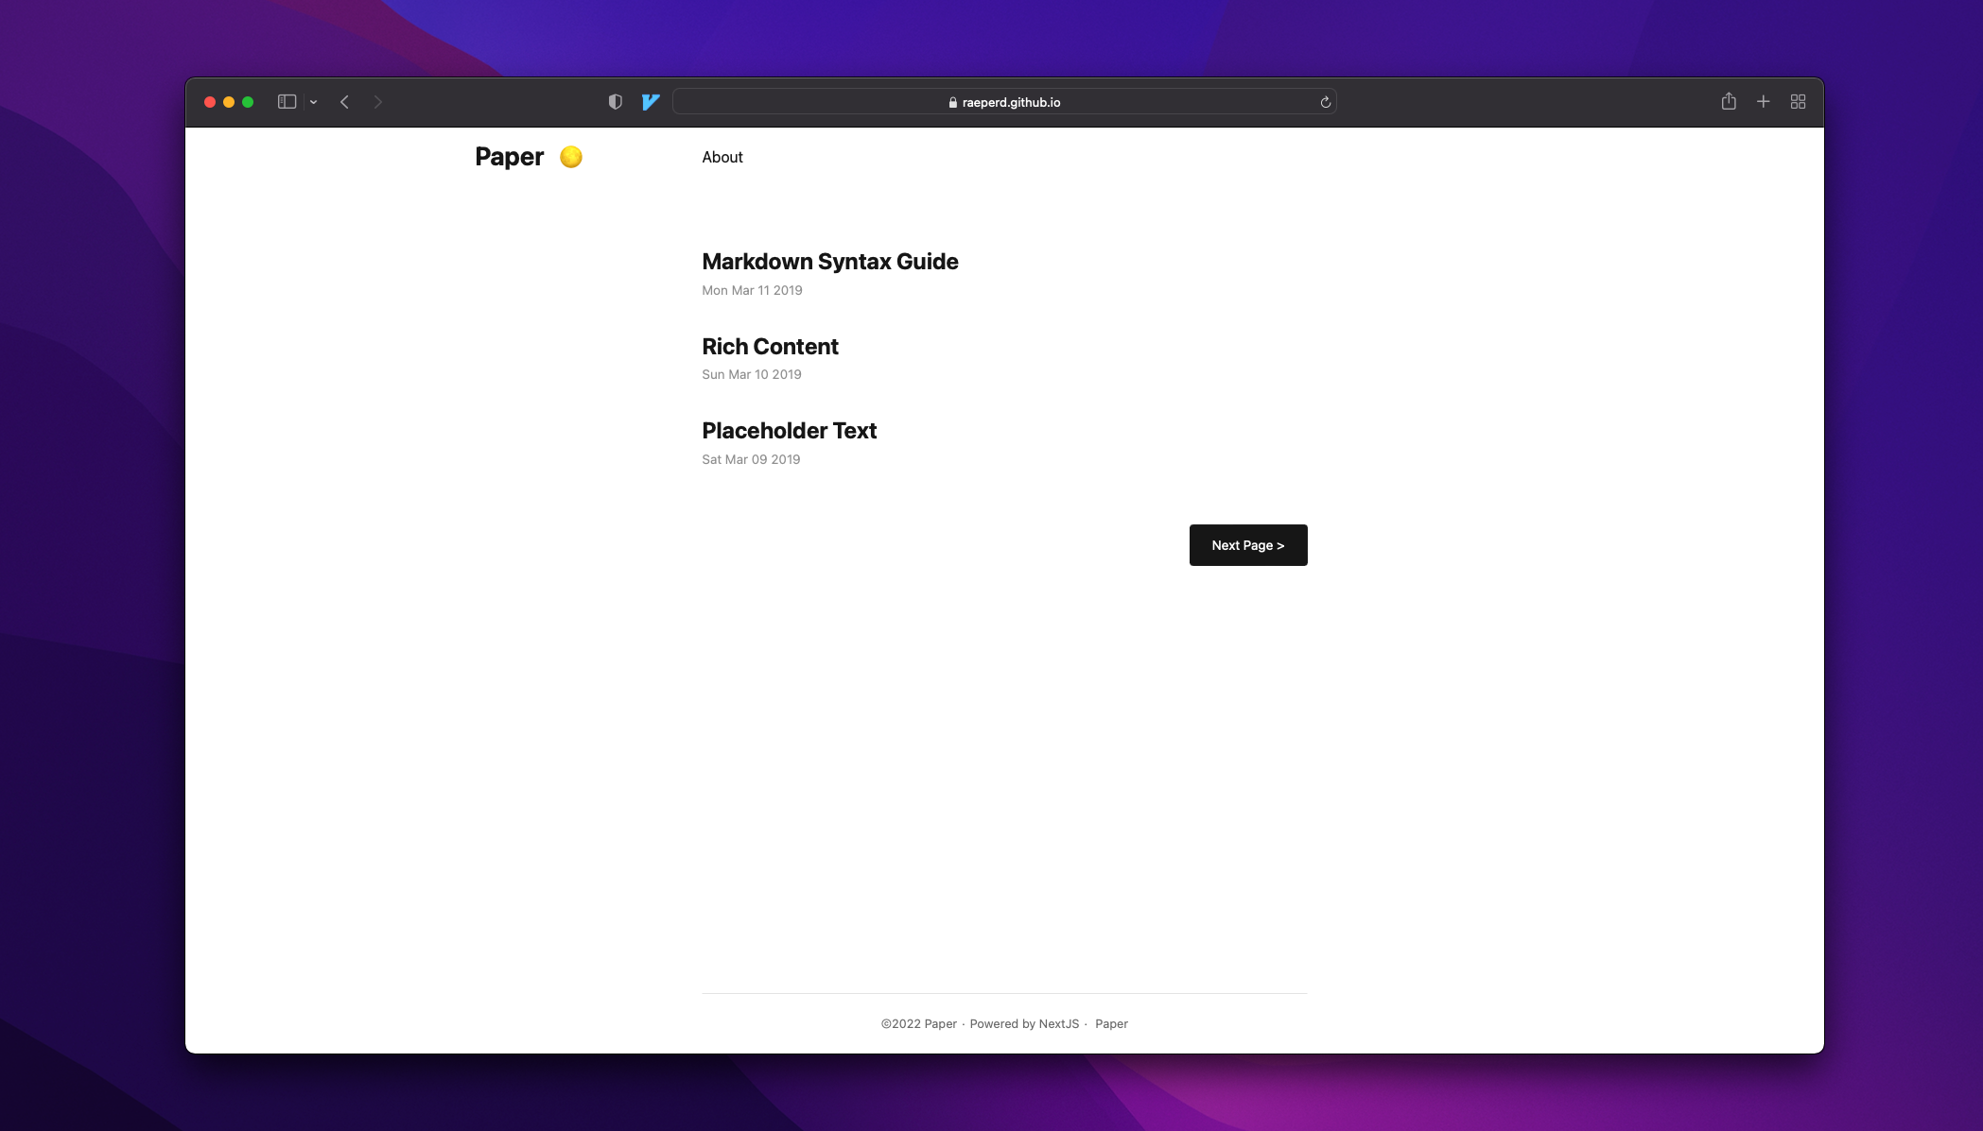The image size is (1983, 1131).
Task: Open the About page link
Action: (x=722, y=157)
